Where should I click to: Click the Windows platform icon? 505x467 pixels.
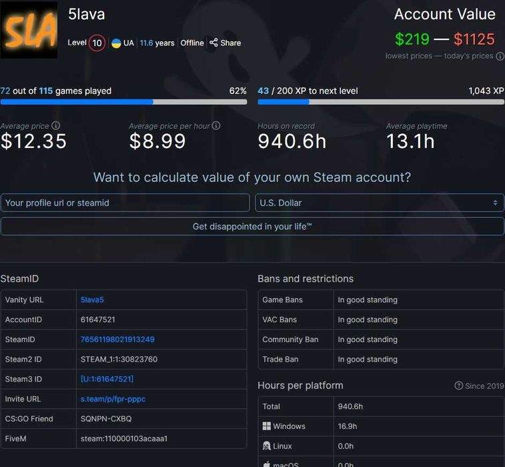pos(267,426)
